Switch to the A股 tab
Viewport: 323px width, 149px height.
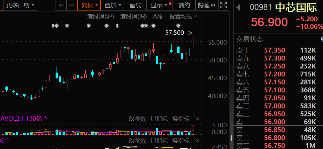tap(158, 16)
